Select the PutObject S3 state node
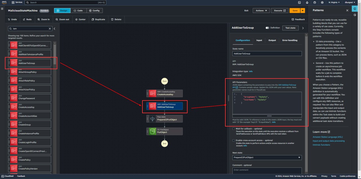The height and width of the screenshot is (179, 361). tap(164, 131)
